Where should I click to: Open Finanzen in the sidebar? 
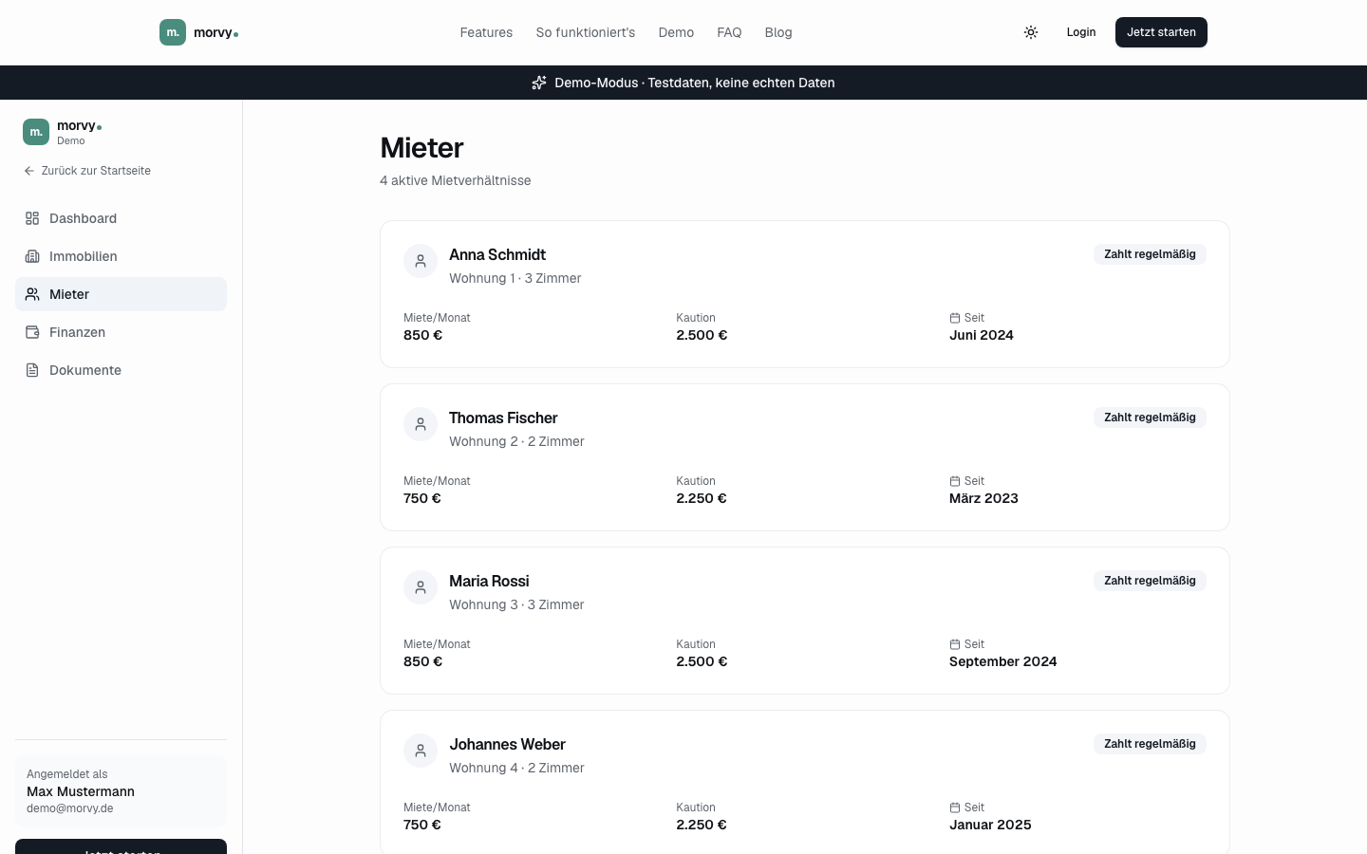point(121,332)
